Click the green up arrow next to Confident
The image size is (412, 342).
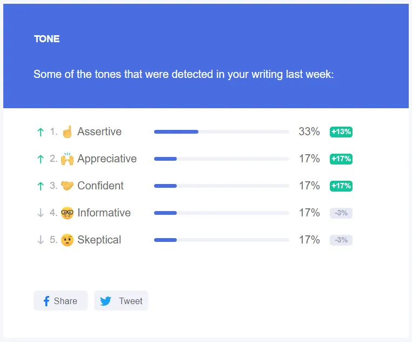(x=41, y=186)
